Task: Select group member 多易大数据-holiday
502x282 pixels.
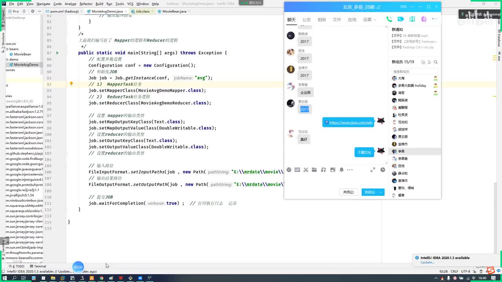Action: pos(415,85)
